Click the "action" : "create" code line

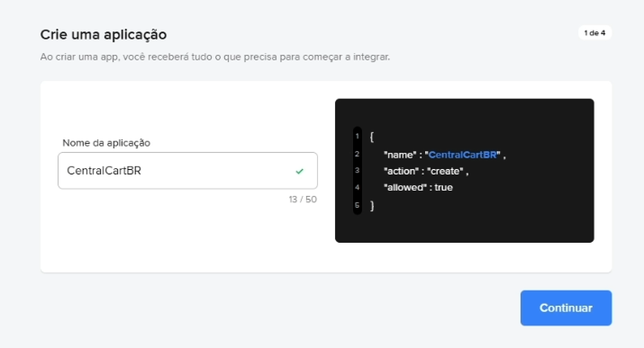[426, 171]
